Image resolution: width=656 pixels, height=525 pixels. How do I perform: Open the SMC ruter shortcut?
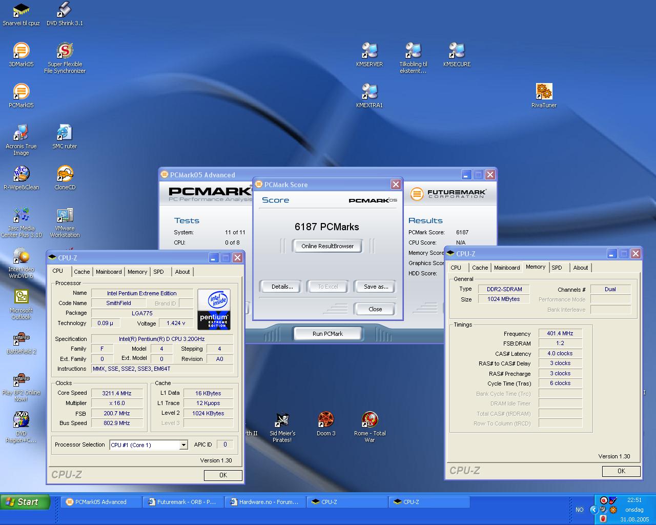pyautogui.click(x=65, y=137)
